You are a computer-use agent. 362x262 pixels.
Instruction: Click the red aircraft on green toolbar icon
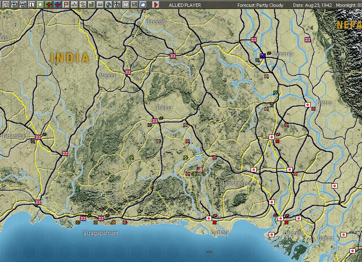click(x=48, y=5)
